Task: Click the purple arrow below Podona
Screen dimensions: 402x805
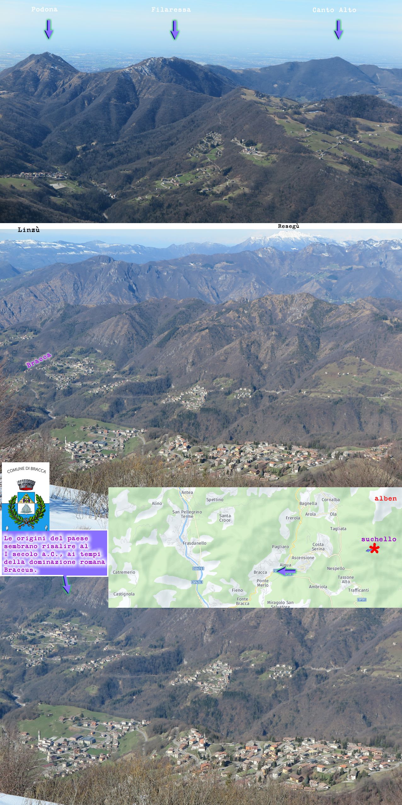Action: point(49,29)
